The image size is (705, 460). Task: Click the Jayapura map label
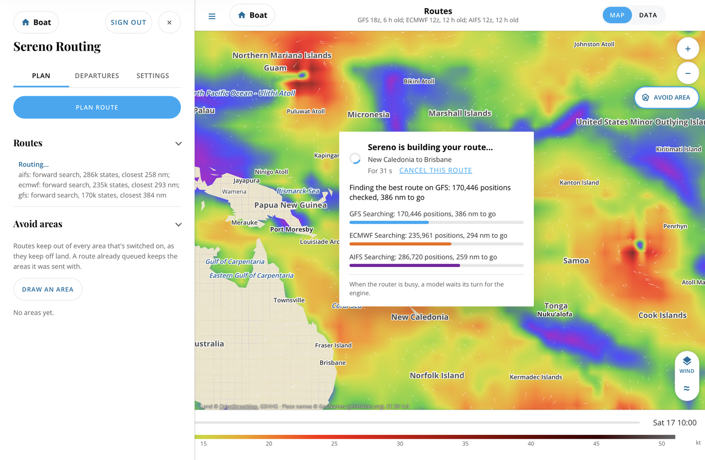coord(246,180)
